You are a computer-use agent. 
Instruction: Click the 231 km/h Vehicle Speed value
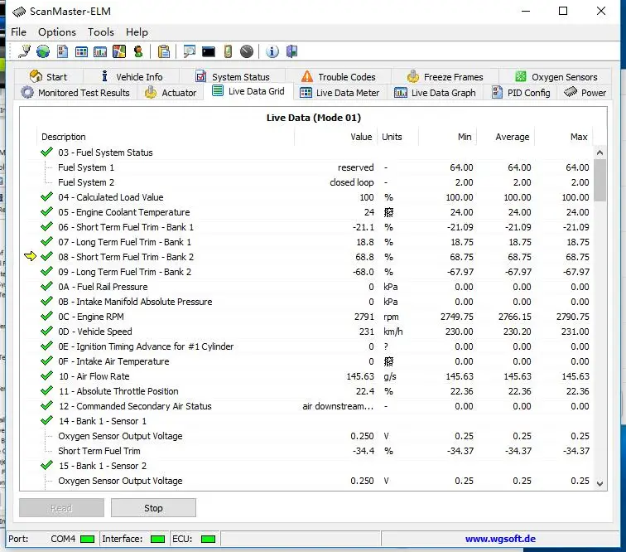(367, 332)
